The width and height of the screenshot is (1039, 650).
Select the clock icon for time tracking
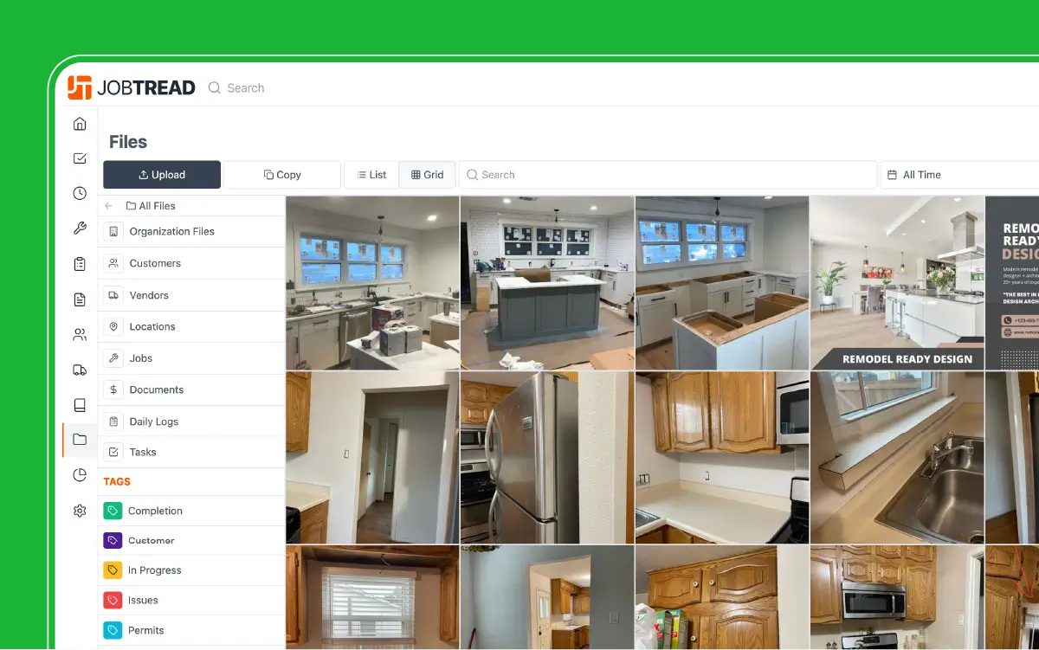click(x=80, y=193)
